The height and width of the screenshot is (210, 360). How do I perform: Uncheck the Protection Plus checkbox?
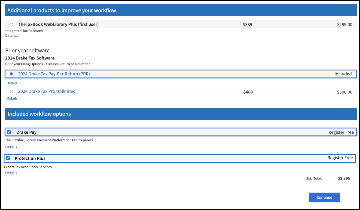coord(8,158)
